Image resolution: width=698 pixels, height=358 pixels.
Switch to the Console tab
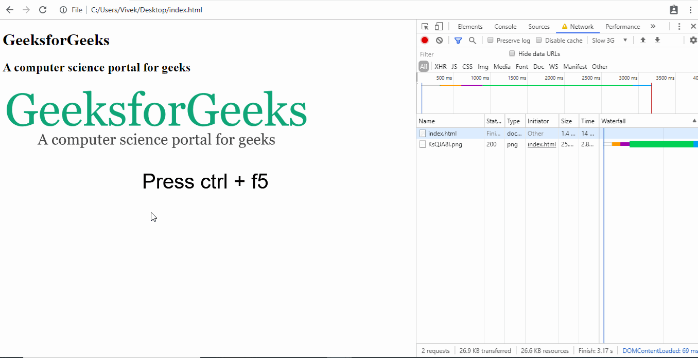pos(505,27)
